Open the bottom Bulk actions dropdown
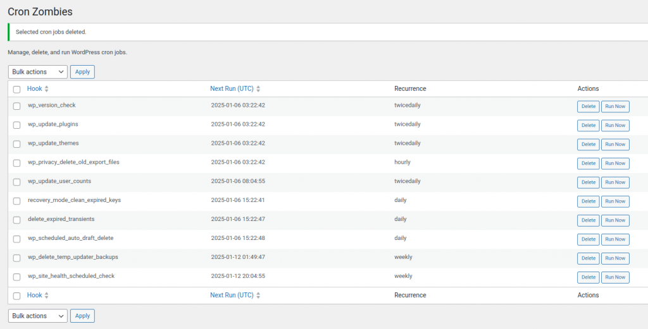Screen dimensions: 648x329 37,316
